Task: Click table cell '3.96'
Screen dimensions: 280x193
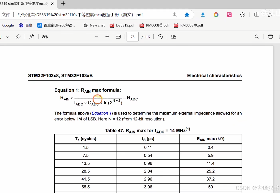Action: click(148, 187)
